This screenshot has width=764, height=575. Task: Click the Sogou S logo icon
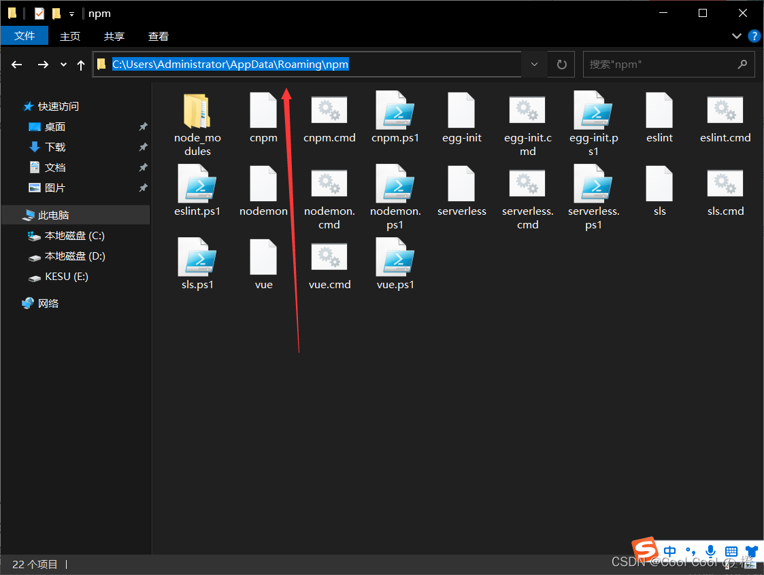tap(645, 550)
